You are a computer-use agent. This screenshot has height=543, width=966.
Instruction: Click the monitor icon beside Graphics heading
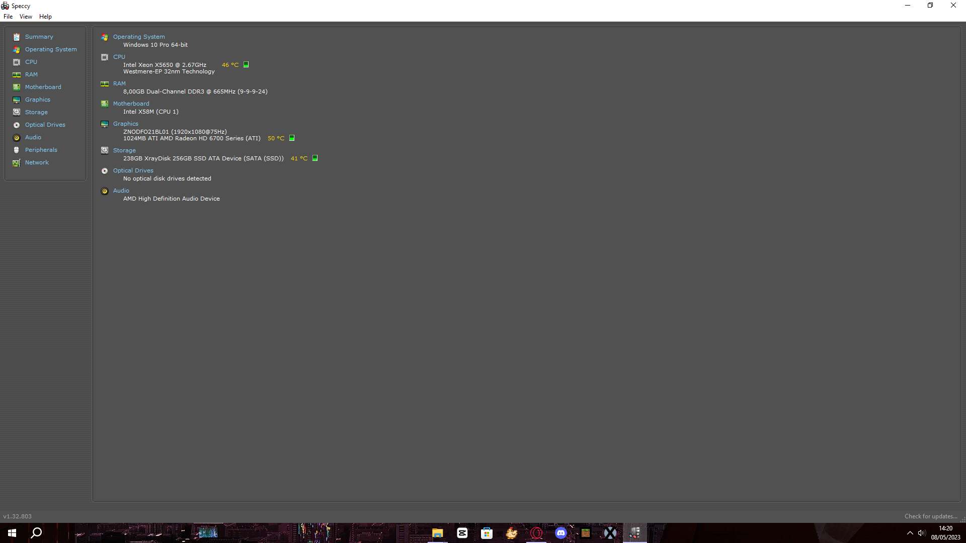coord(105,124)
